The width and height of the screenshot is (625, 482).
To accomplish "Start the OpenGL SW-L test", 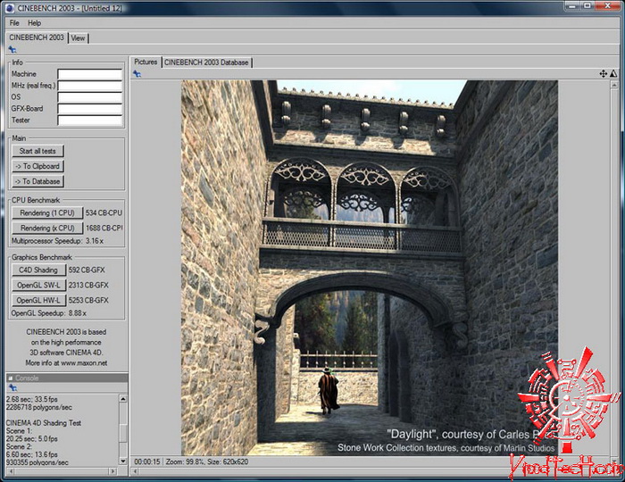I will click(38, 286).
